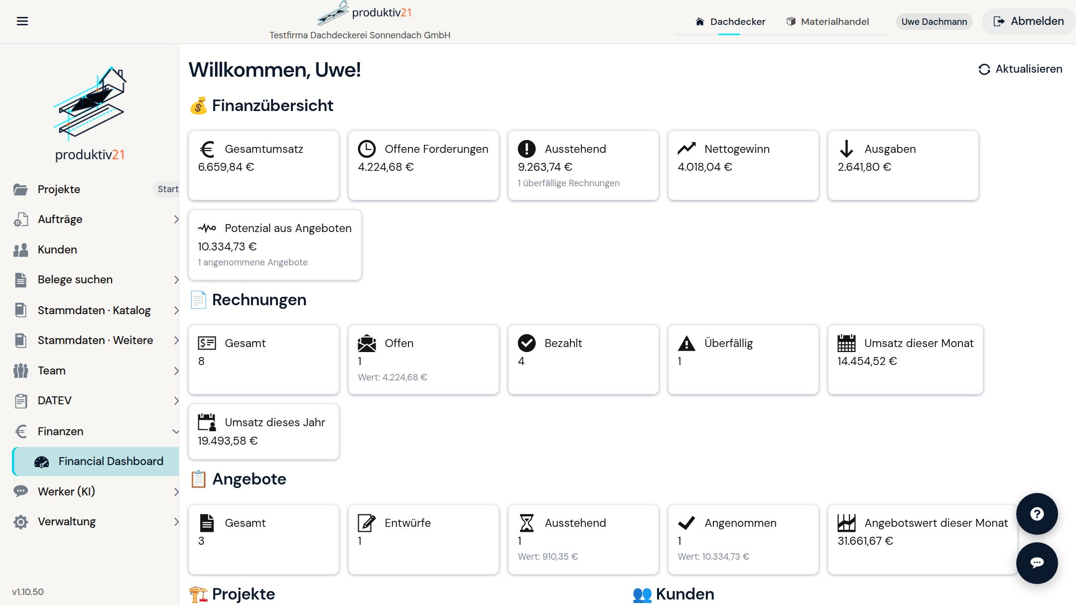Switch to the Dachdecker tab
The image size is (1076, 605).
(730, 21)
